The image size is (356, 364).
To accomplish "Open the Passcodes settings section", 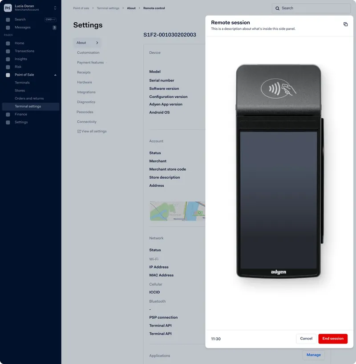I will coord(85,112).
